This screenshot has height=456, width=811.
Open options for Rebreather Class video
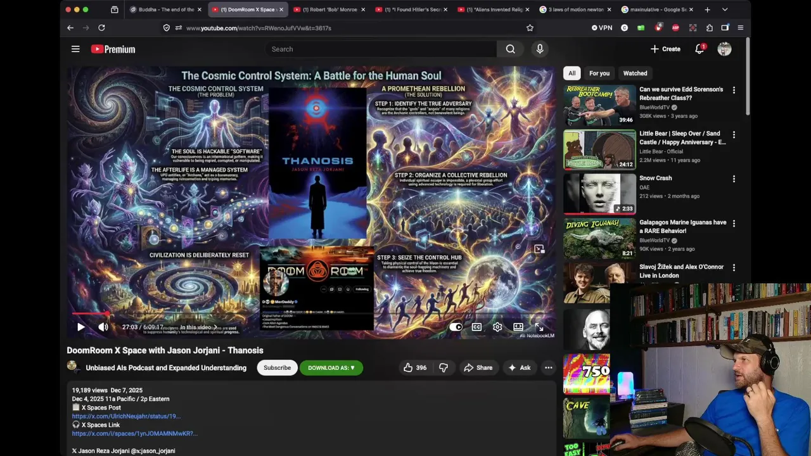[734, 91]
